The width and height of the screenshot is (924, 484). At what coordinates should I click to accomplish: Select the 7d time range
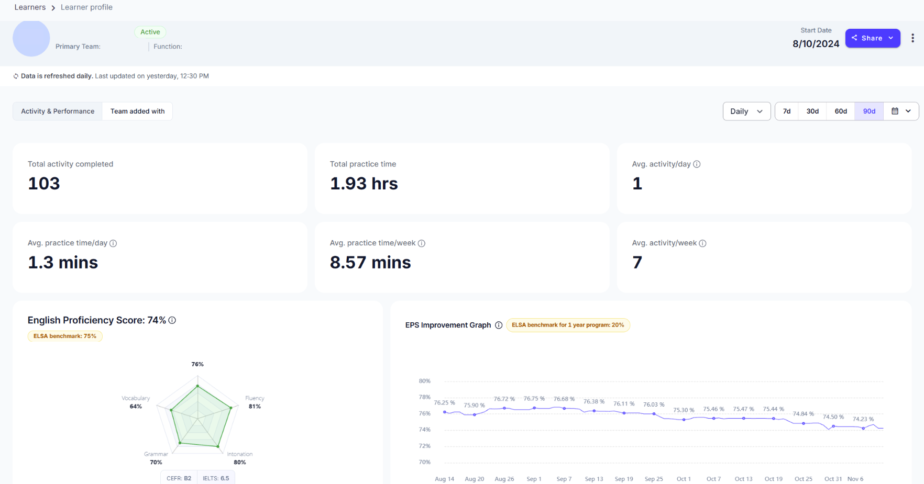coord(787,111)
